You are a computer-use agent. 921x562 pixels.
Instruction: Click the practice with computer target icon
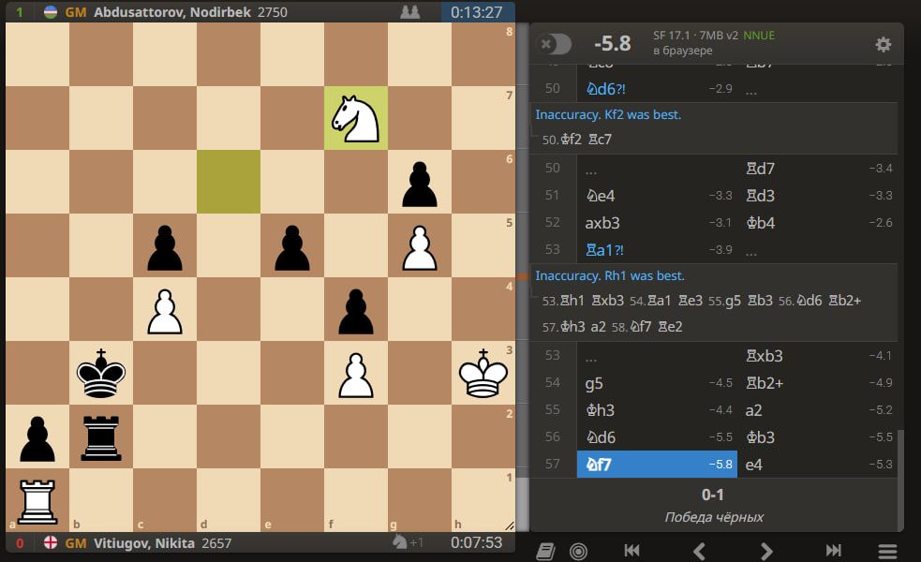pyautogui.click(x=578, y=551)
